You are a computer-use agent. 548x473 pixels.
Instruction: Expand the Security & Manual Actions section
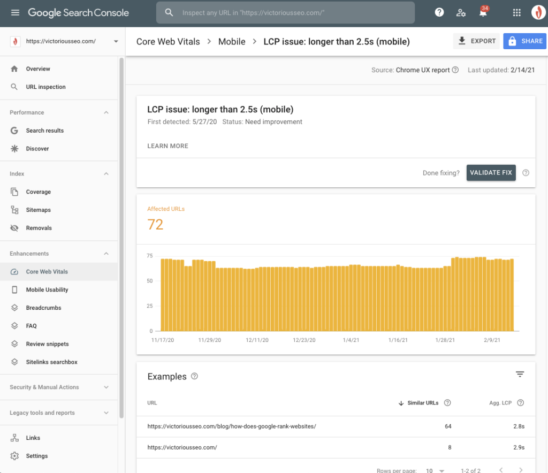click(x=106, y=387)
